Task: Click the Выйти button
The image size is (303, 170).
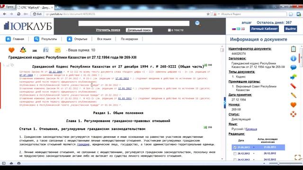Action: [290, 29]
